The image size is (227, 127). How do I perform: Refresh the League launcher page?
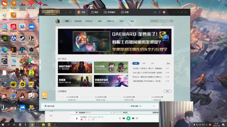tap(70, 12)
